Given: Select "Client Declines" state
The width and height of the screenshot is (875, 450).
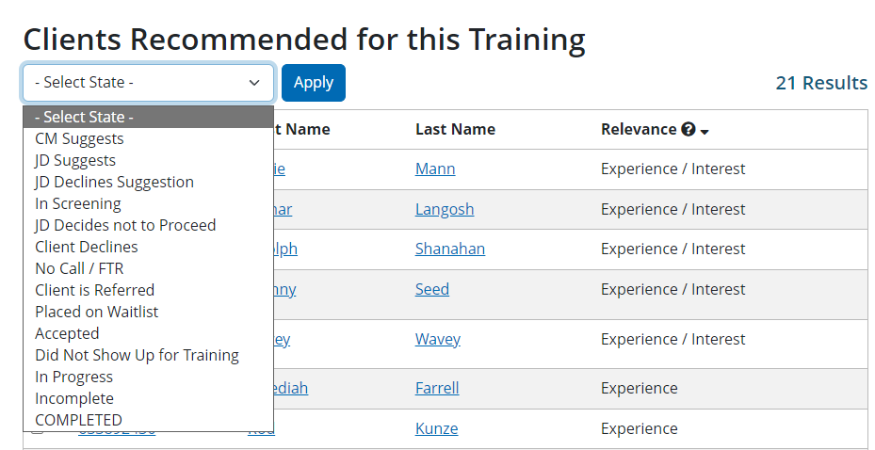Looking at the screenshot, I should [x=87, y=247].
